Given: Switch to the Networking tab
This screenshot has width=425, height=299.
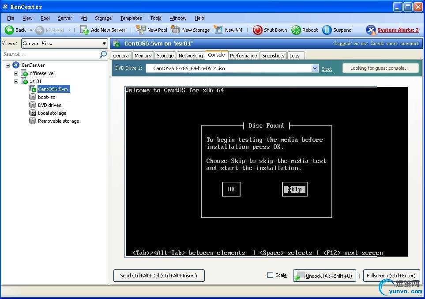Looking at the screenshot, I should coord(191,56).
